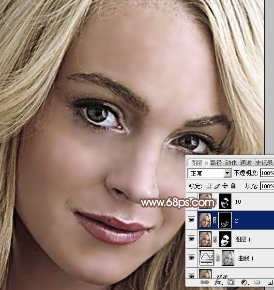Toggle lock image pixels brush icon
274x290 pixels.
(x=217, y=186)
